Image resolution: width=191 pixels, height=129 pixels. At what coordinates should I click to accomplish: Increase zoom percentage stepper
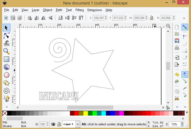point(182,123)
